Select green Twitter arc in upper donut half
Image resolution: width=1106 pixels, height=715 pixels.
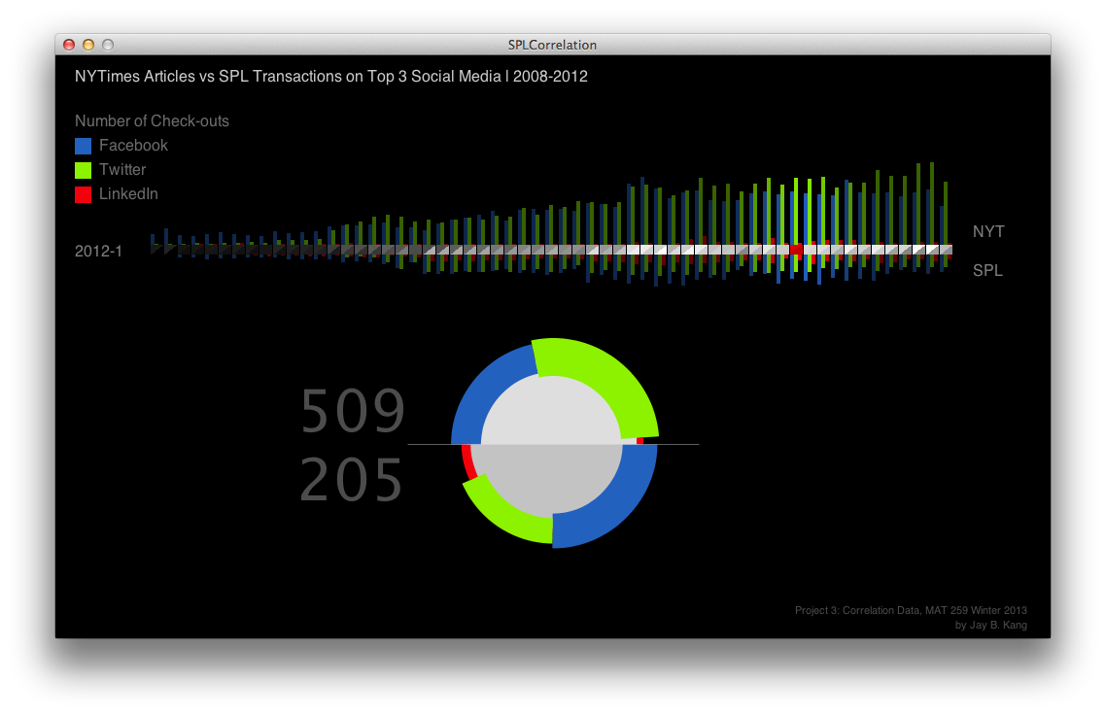point(607,374)
